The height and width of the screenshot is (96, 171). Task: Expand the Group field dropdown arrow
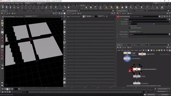click(x=168, y=19)
